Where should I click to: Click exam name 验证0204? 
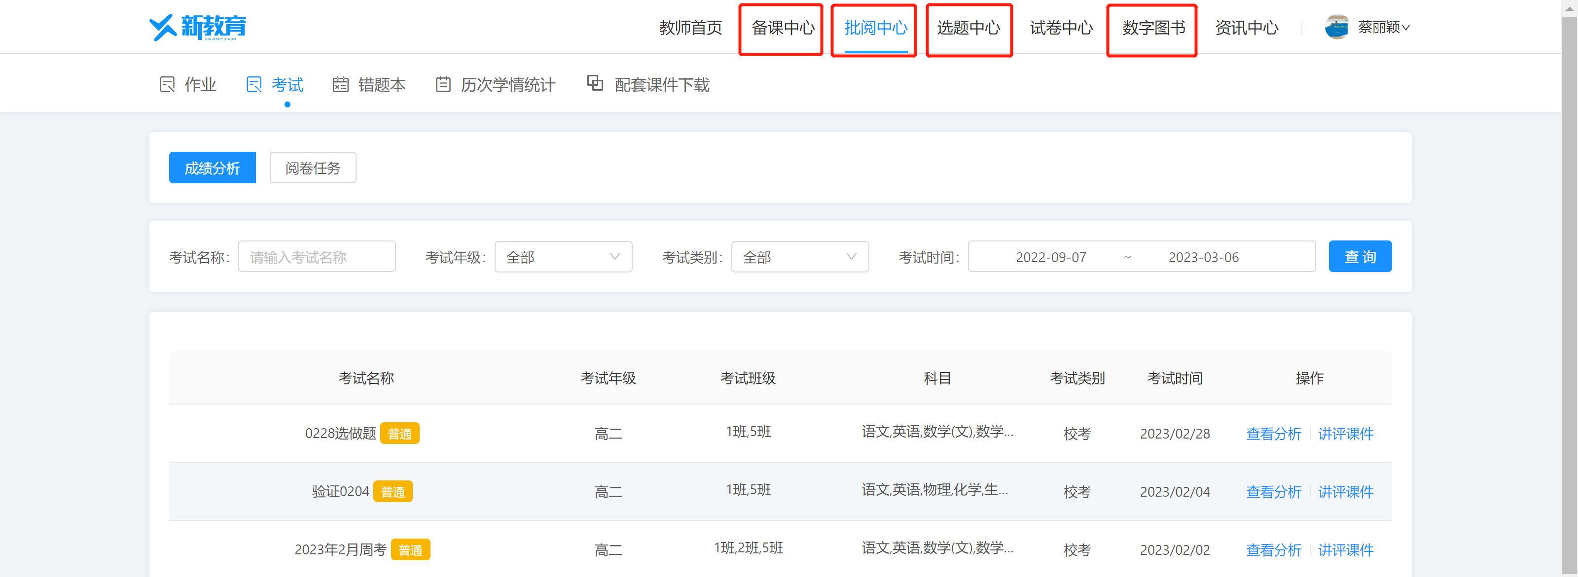(340, 492)
